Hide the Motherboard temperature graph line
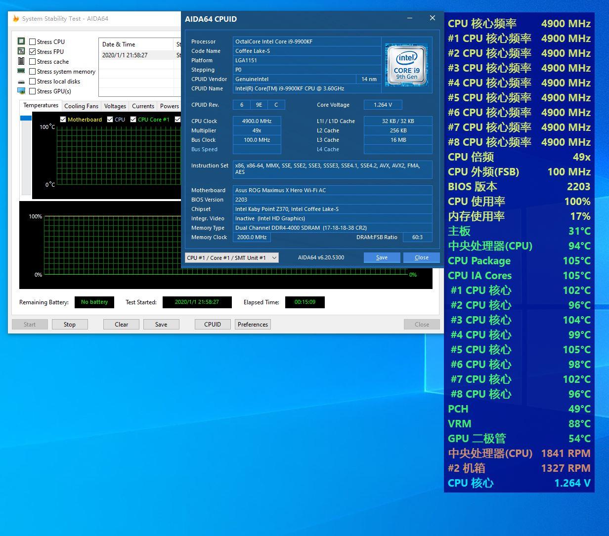This screenshot has height=536, width=609. click(x=63, y=120)
